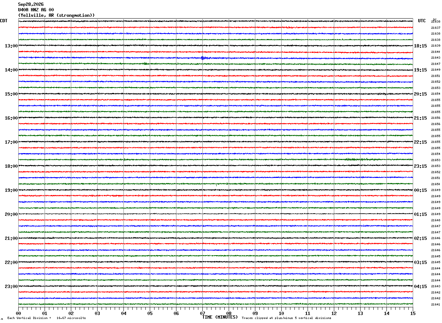Click the U40A HNZ AG 00 station label
This screenshot has width=442, height=323.
click(x=36, y=10)
